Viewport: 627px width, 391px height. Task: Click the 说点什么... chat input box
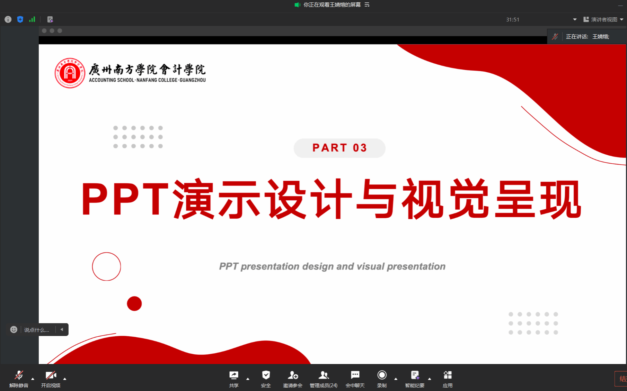tap(37, 330)
